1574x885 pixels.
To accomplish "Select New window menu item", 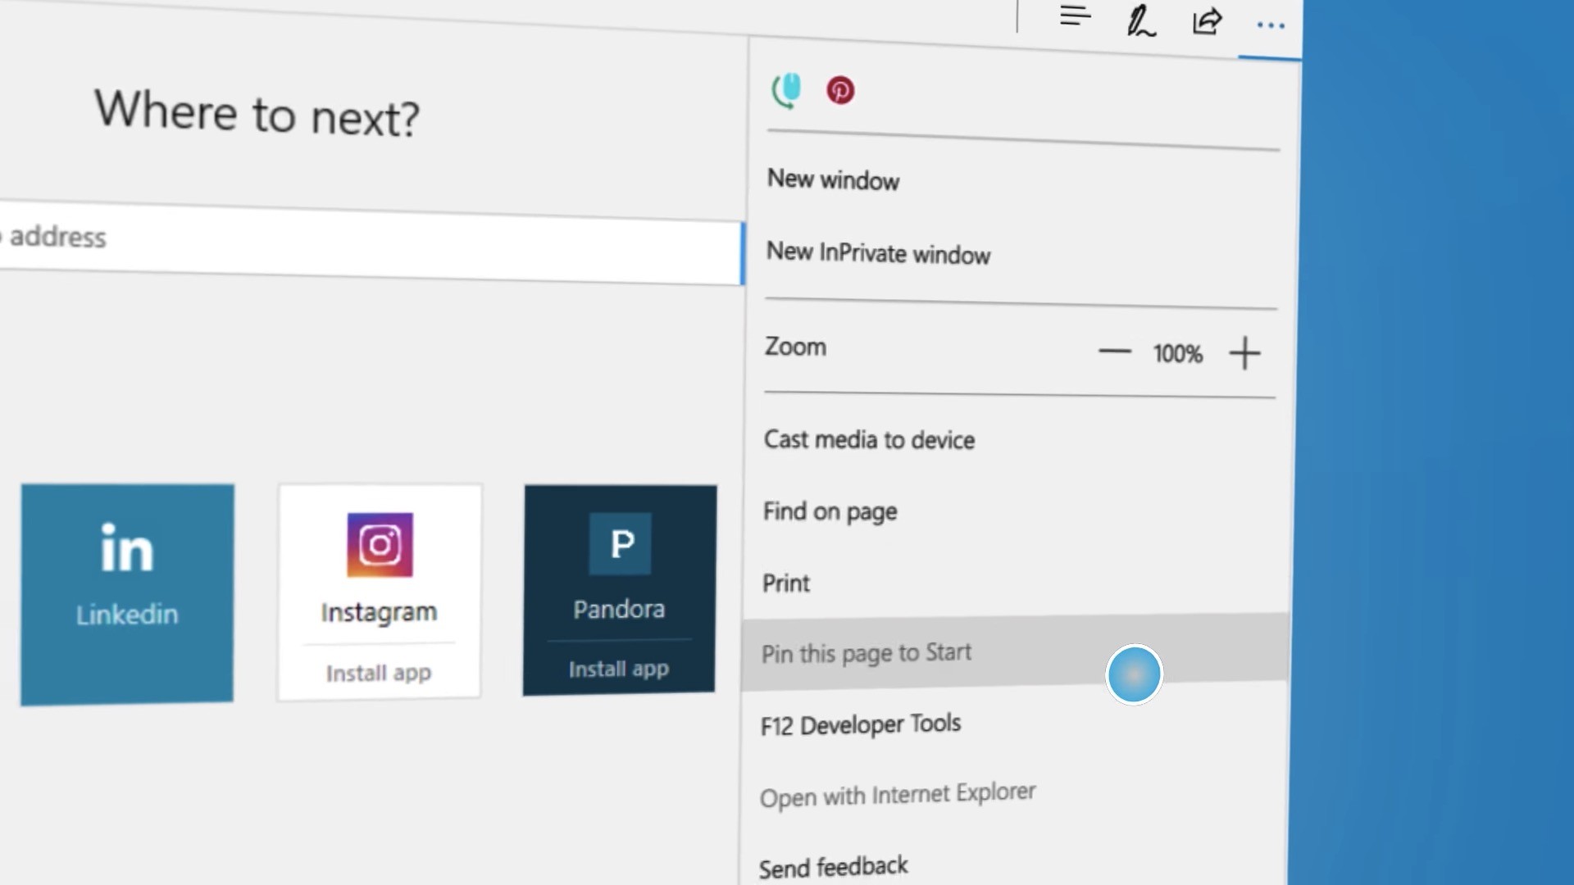I will 833,179.
